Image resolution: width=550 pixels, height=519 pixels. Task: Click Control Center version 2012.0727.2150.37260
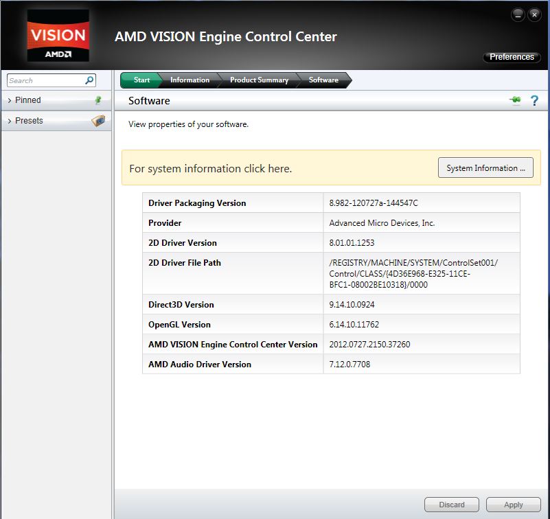coord(369,345)
